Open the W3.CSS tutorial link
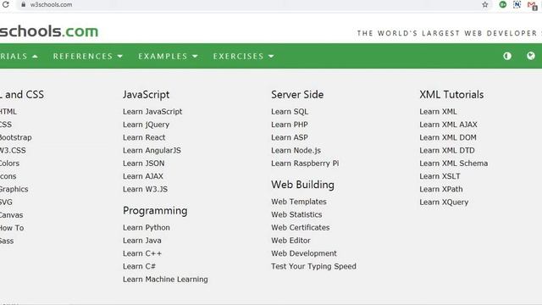The height and width of the screenshot is (305, 542). tap(13, 151)
